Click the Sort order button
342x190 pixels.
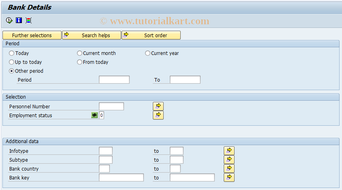[x=151, y=35]
